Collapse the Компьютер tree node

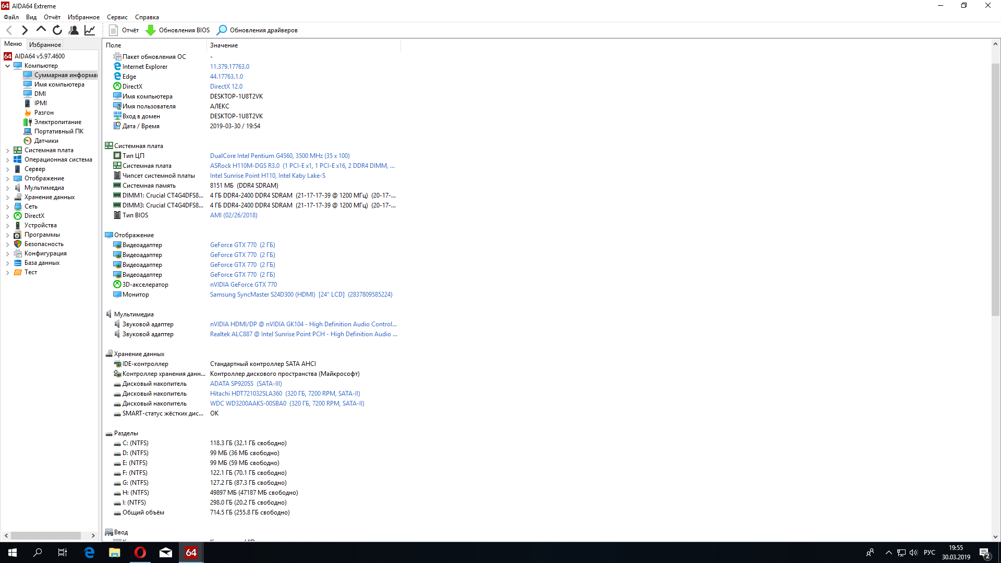tap(7, 66)
